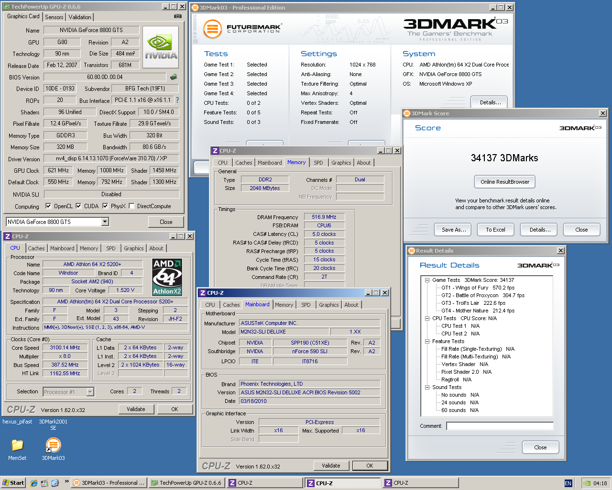This screenshot has height=490, width=612.
Task: Open the Start menu
Action: [x=13, y=483]
